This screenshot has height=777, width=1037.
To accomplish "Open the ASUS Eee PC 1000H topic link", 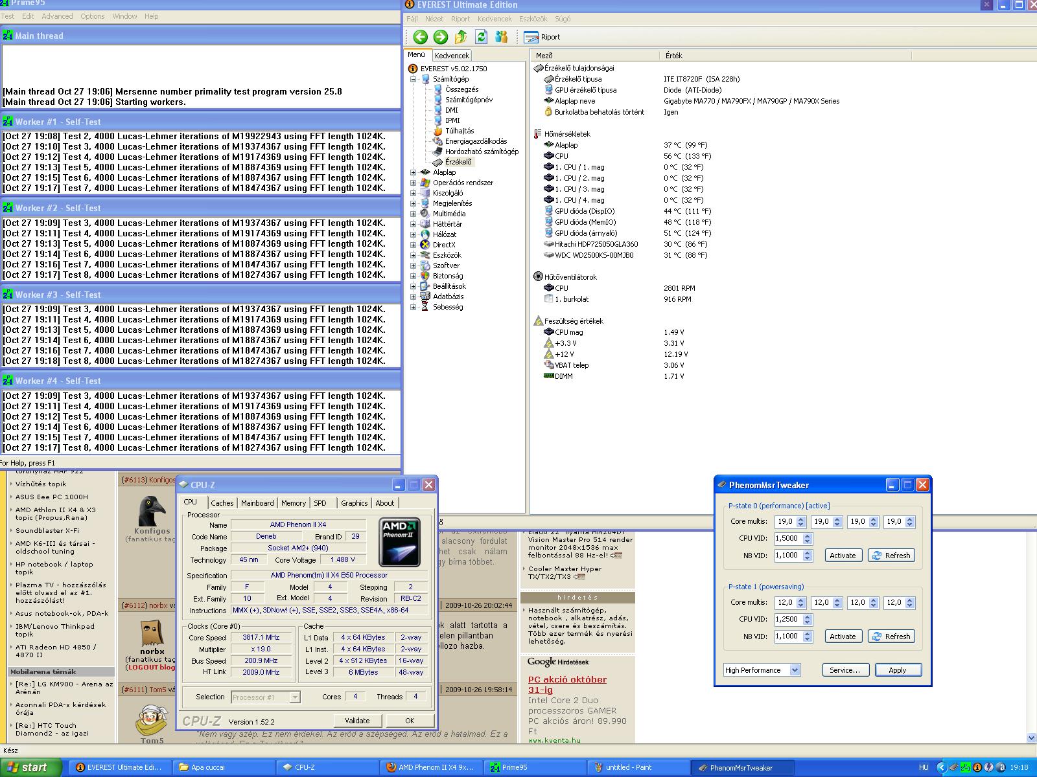I will click(52, 497).
